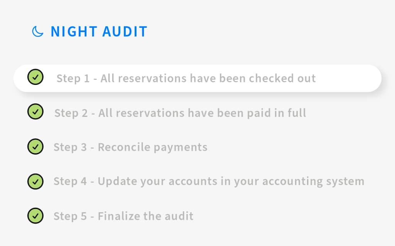Toggle the Step 5 Finalize audit checkmark
Viewport: 395px width, 246px height.
click(x=35, y=216)
